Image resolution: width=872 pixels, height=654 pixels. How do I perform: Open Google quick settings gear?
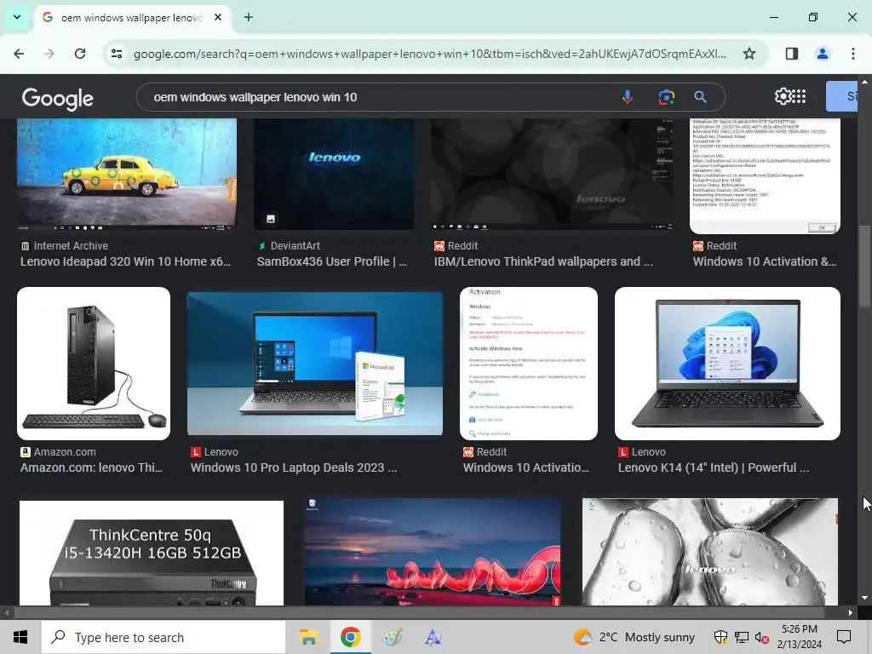point(783,96)
